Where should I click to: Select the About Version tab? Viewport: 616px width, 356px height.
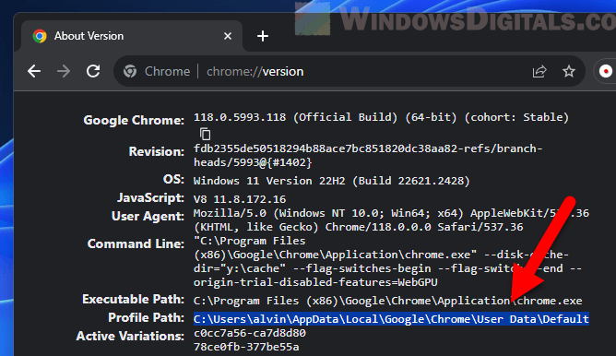132,36
